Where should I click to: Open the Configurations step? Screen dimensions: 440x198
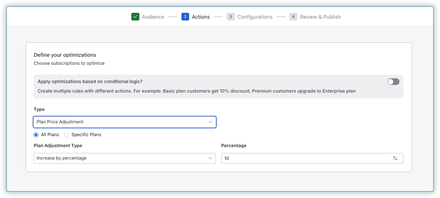(255, 17)
